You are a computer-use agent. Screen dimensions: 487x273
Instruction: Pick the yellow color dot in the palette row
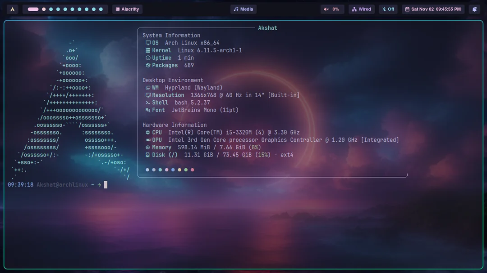click(x=179, y=170)
